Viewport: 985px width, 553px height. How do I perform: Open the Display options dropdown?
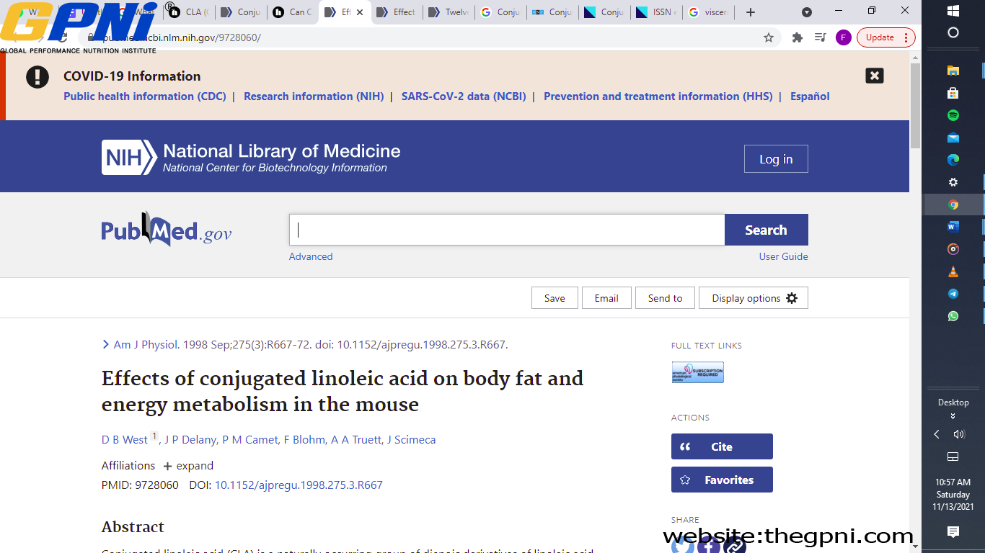(754, 298)
